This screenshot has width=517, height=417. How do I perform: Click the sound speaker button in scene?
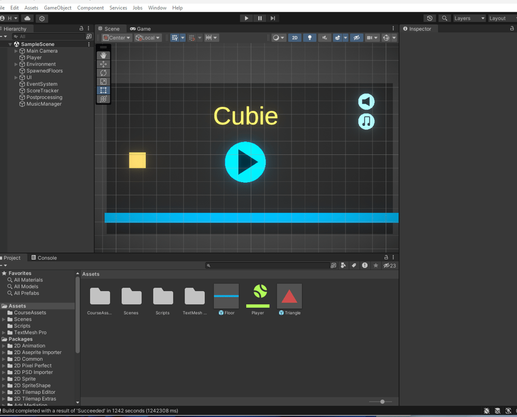(x=367, y=101)
